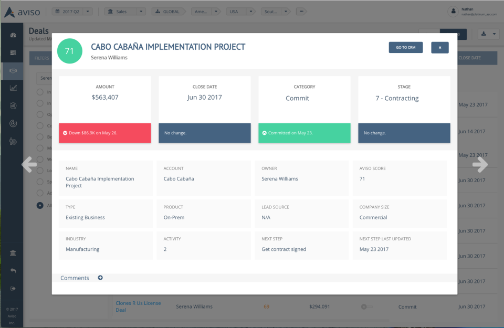Click the calendar icon on 2017 Q2
Viewport: 504px width, 328px height.
[x=58, y=12]
